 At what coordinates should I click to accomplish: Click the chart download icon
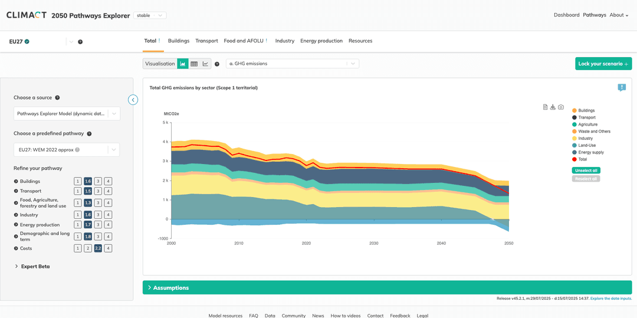click(553, 107)
